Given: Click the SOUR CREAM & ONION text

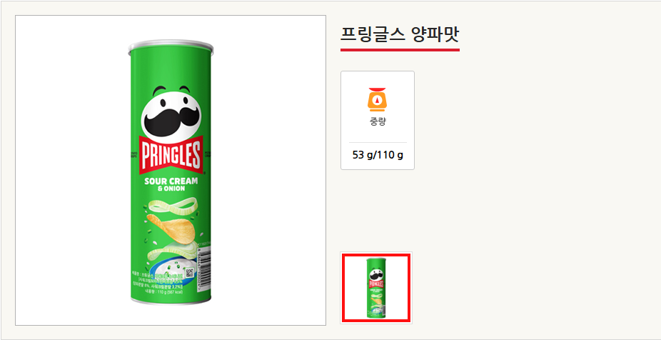Looking at the screenshot, I should coord(171,184).
